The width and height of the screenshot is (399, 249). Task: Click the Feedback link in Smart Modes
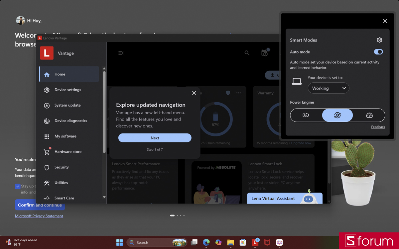378,127
